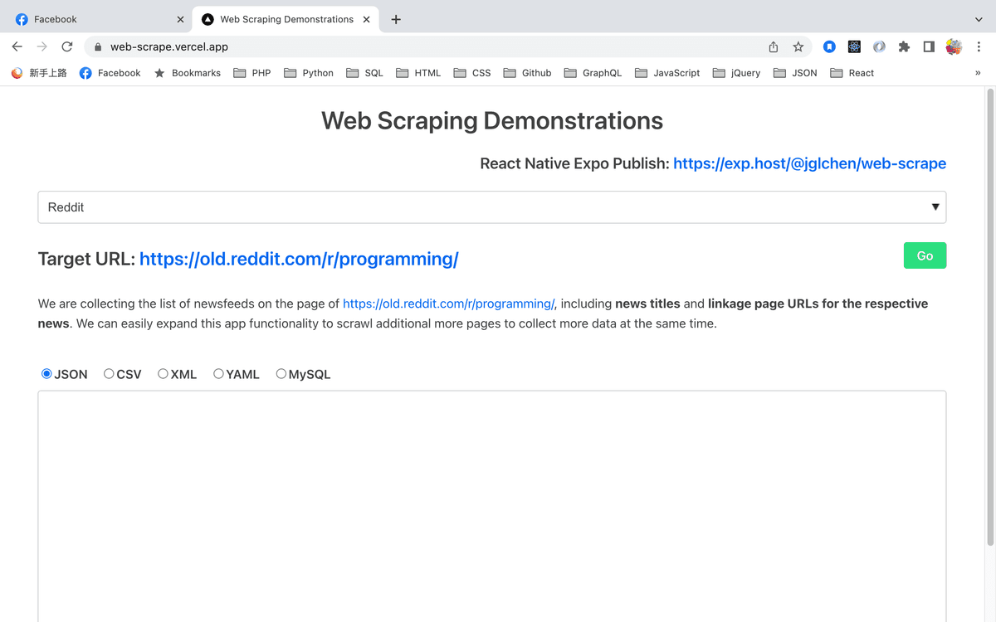Click inside the empty output text area
This screenshot has width=996, height=622.
coord(492,506)
